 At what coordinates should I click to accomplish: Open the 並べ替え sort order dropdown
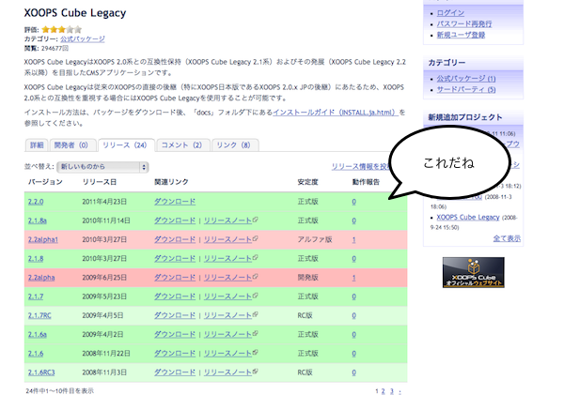[x=102, y=167]
